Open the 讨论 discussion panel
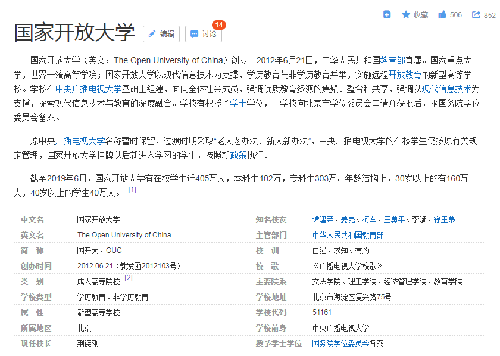The height and width of the screenshot is (356, 500). click(x=204, y=35)
